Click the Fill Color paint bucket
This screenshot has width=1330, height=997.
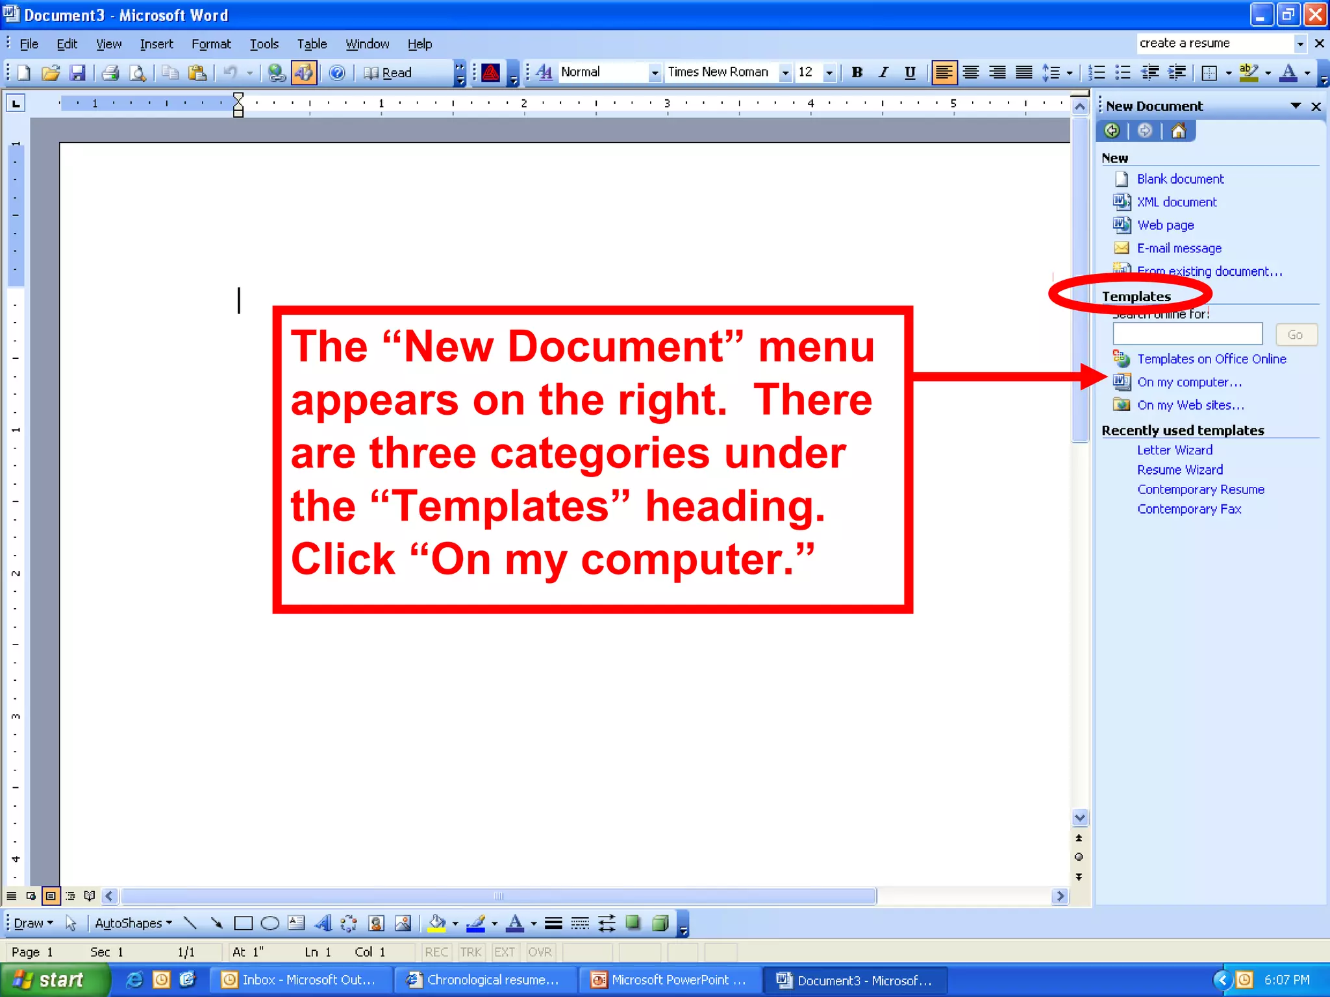tap(437, 922)
